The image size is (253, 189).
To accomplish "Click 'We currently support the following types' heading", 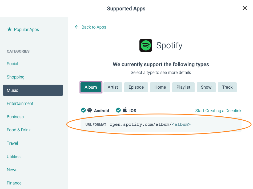I will [161, 64].
